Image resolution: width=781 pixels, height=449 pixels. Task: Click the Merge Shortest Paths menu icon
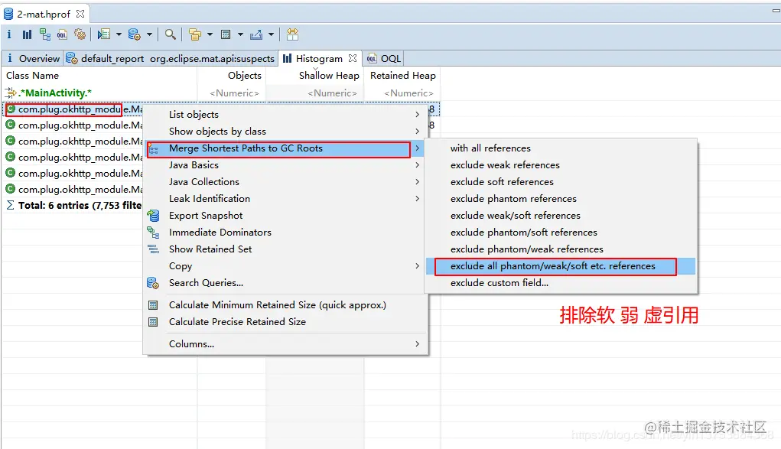pyautogui.click(x=154, y=149)
